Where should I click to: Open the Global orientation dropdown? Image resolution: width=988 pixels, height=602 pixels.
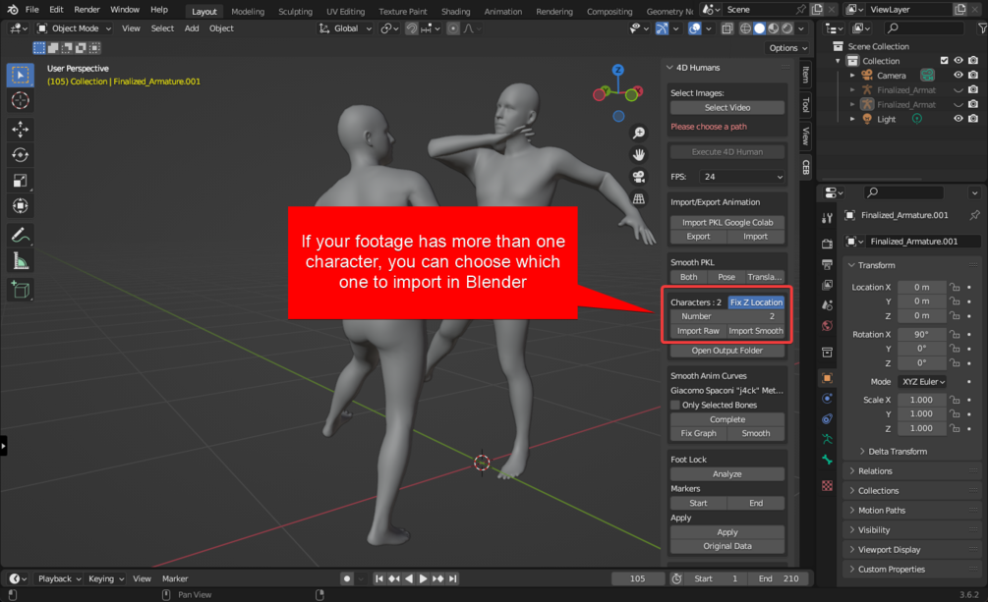pyautogui.click(x=345, y=28)
